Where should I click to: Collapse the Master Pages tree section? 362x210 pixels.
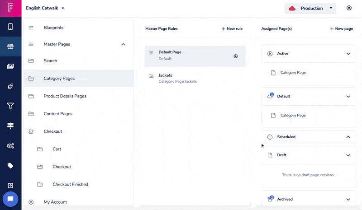(123, 44)
